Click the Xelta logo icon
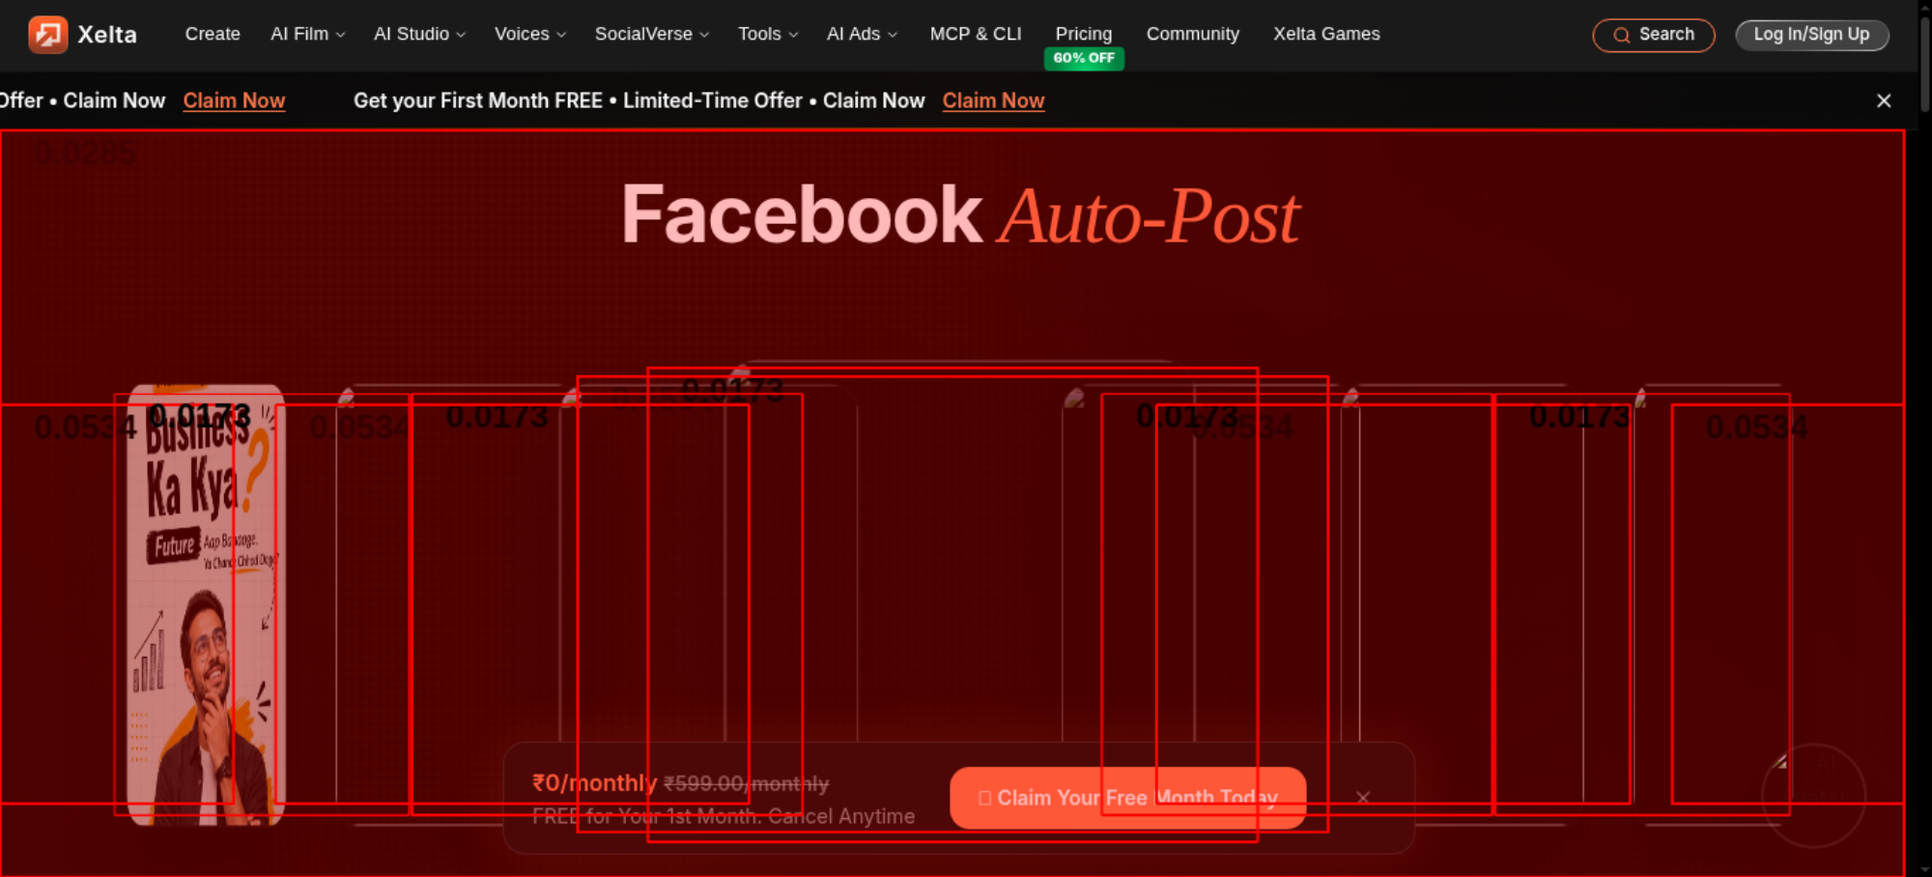This screenshot has width=1932, height=877. pyautogui.click(x=47, y=35)
